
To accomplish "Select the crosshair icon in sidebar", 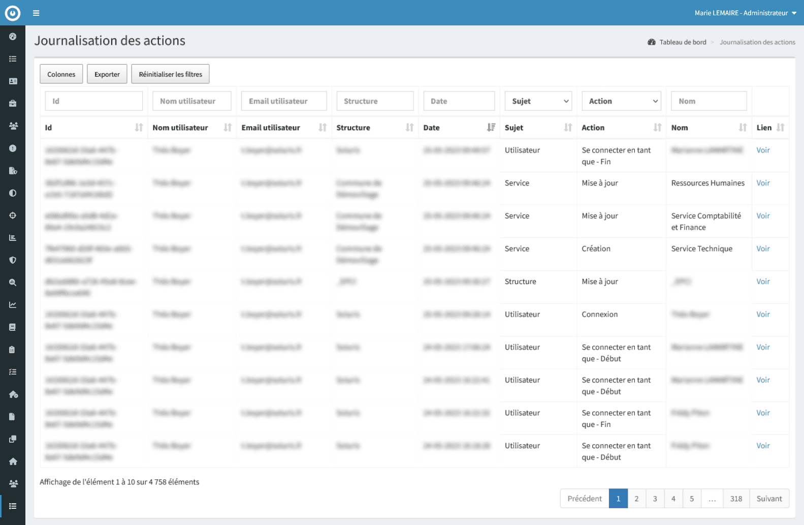I will [x=13, y=215].
